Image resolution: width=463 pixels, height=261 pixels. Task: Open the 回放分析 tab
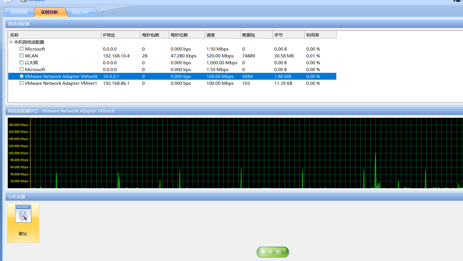(80, 12)
